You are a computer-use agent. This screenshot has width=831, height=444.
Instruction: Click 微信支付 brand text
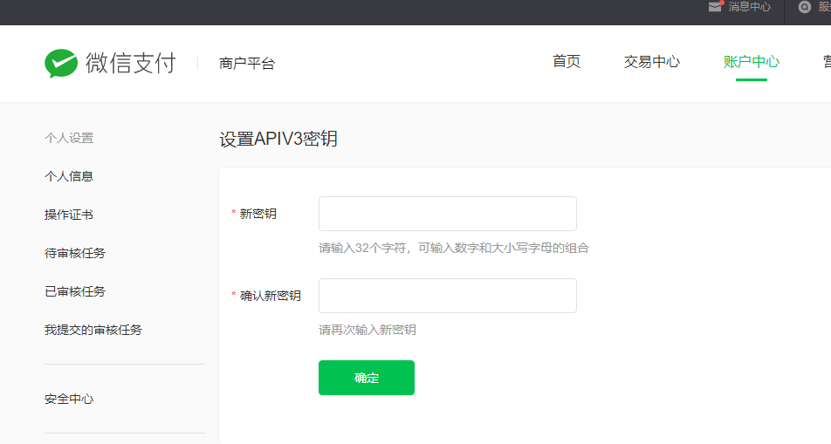130,63
